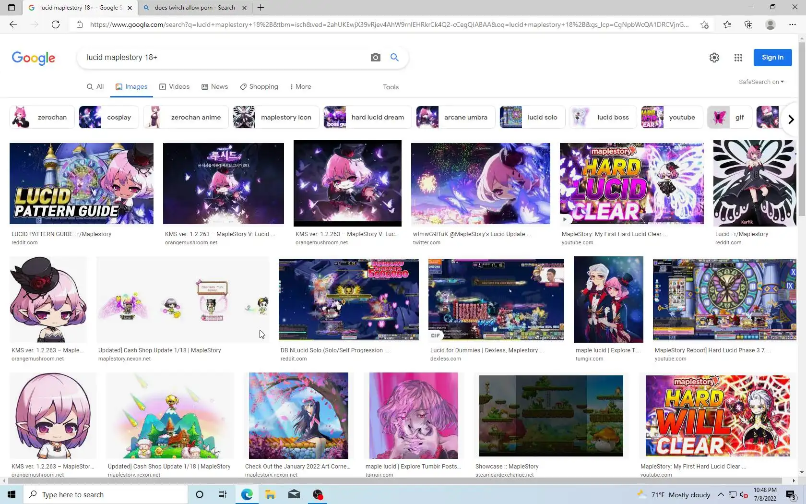Image resolution: width=806 pixels, height=504 pixels.
Task: Open the tab actions menu icon
Action: (x=12, y=8)
